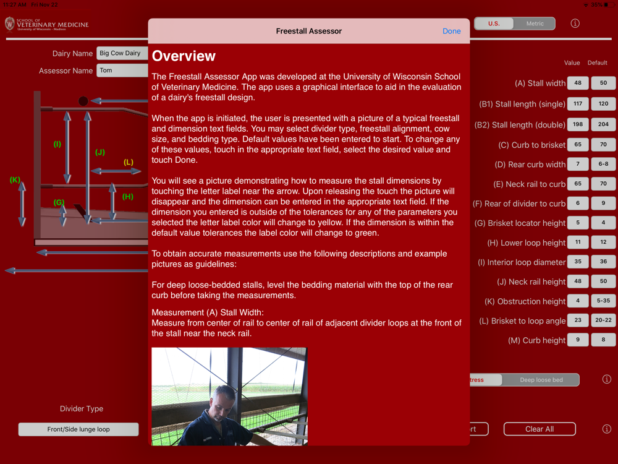Dismiss the overview with Done
618x464 pixels.
(x=451, y=31)
